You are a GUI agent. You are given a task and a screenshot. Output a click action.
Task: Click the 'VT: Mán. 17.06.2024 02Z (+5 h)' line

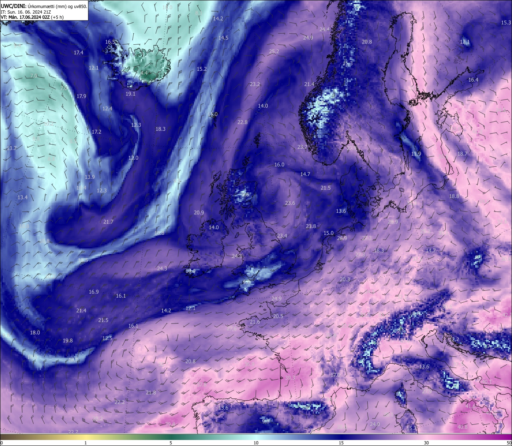tap(32, 17)
